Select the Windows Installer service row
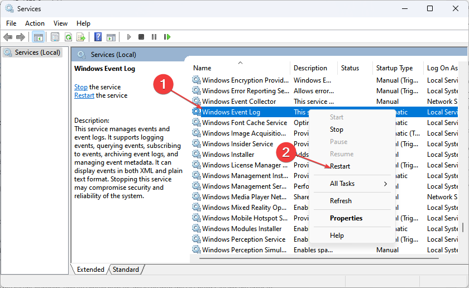 (x=228, y=155)
